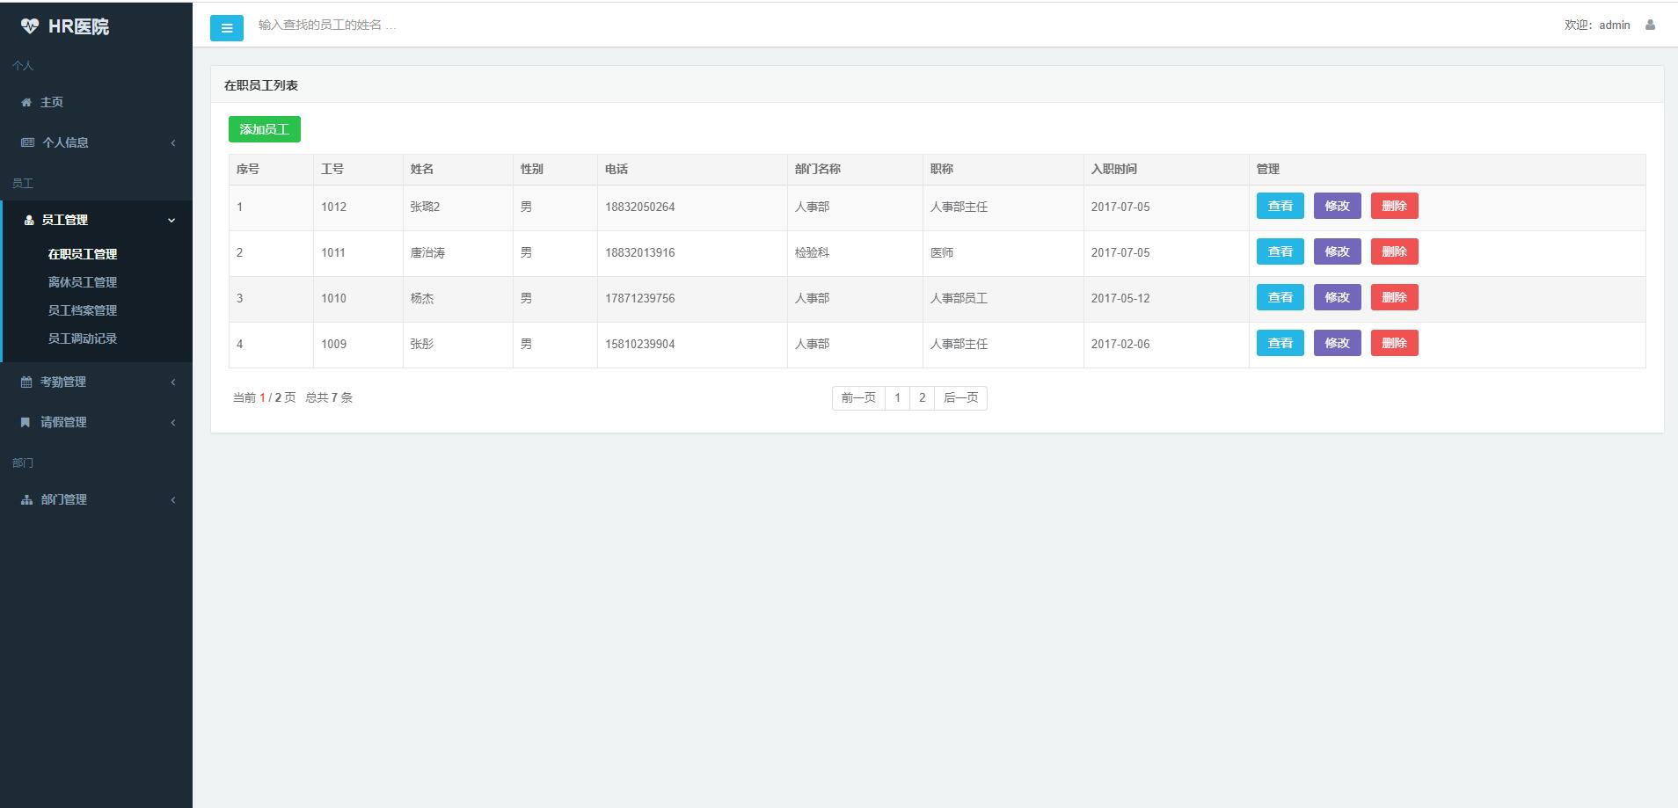This screenshot has width=1678, height=808.
Task: View employee 张璐2 with 查看 button
Action: pos(1280,206)
